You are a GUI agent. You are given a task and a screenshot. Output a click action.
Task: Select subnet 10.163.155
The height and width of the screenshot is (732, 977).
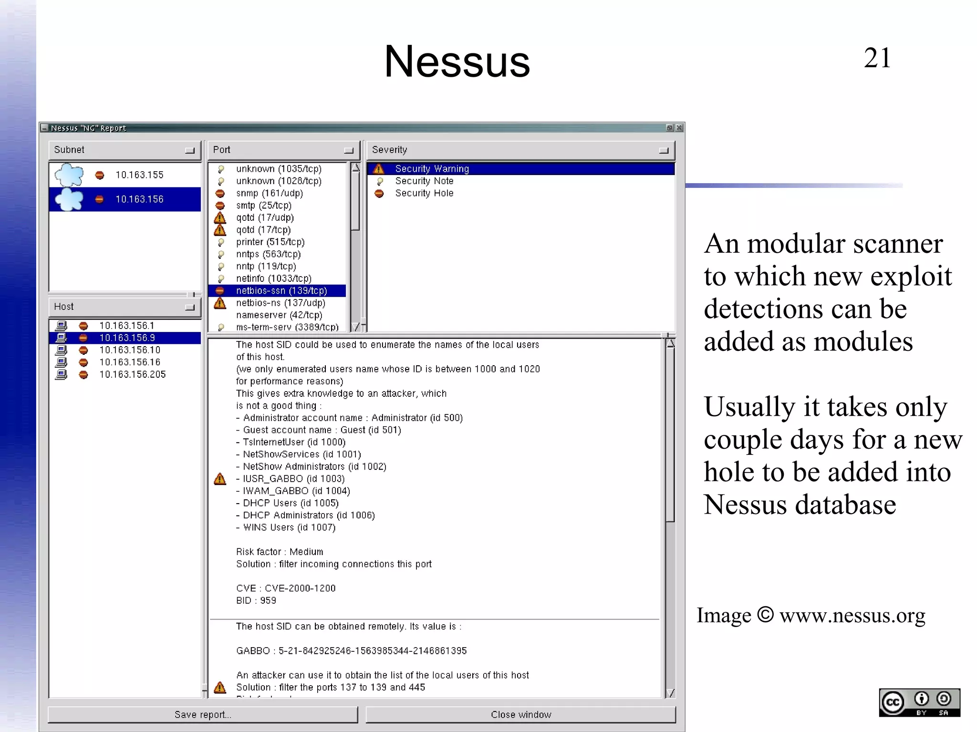pos(125,175)
